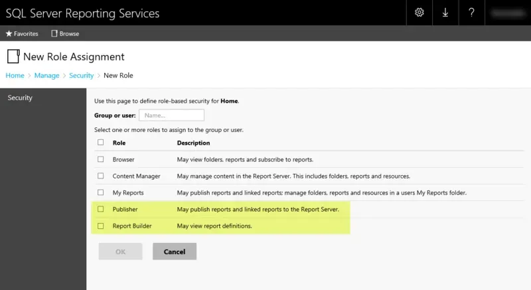Enable the Content Manager role checkbox
This screenshot has height=290, width=531.
[x=101, y=176]
